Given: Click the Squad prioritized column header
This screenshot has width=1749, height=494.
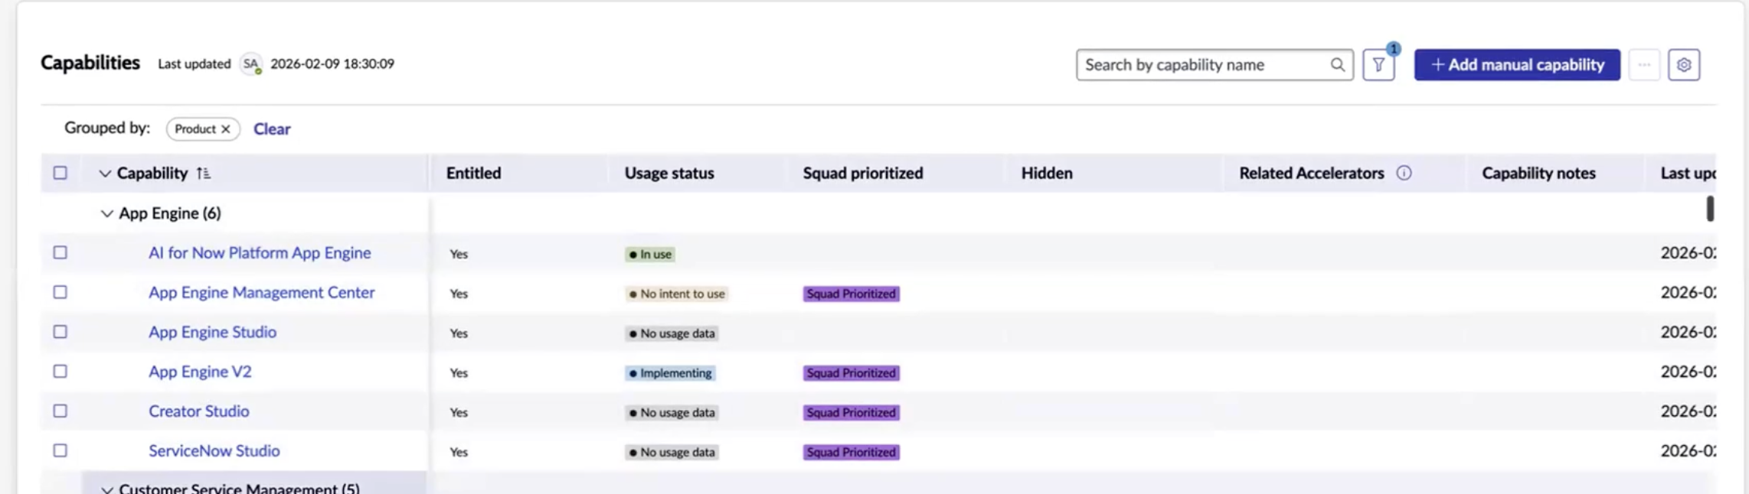Looking at the screenshot, I should [x=863, y=174].
